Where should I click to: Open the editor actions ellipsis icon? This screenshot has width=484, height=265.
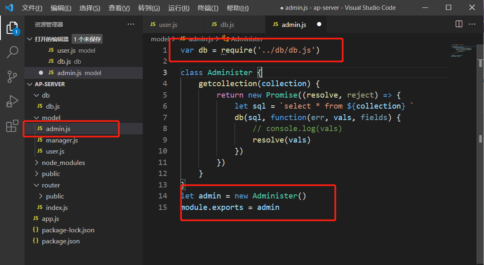coord(472,24)
